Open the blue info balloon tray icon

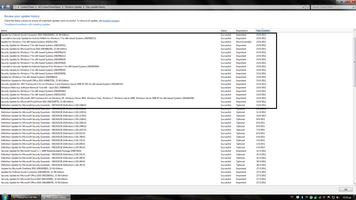[298, 197]
